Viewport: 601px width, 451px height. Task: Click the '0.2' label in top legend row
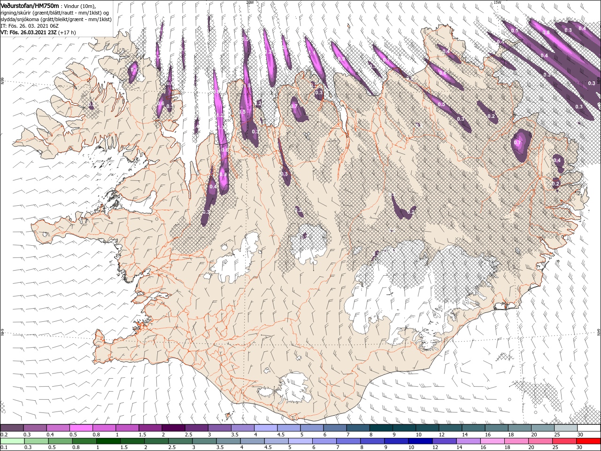coord(4,435)
